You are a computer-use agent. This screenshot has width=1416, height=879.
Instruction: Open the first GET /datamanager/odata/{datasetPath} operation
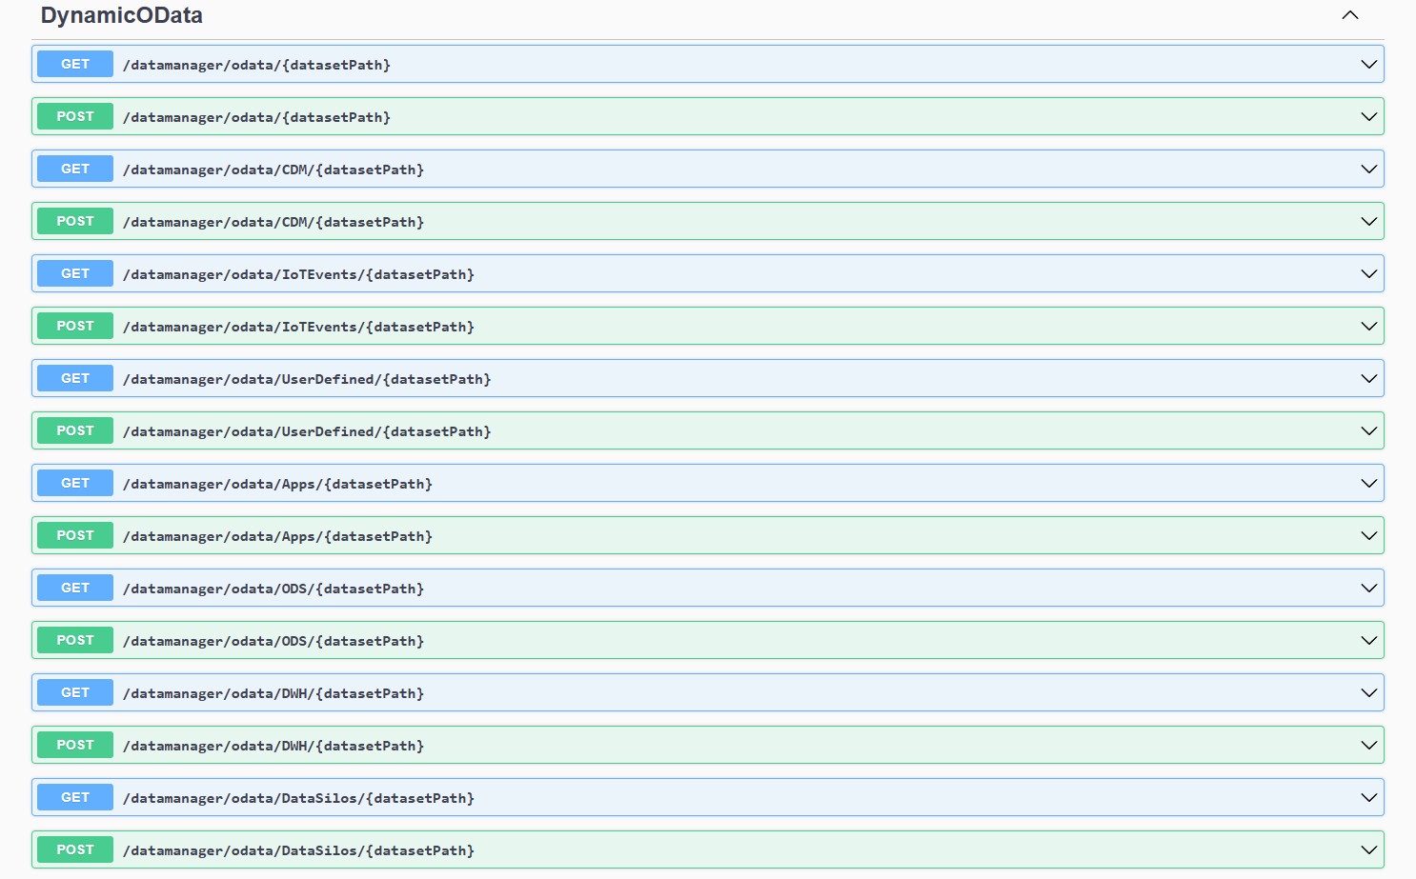pyautogui.click(x=667, y=64)
